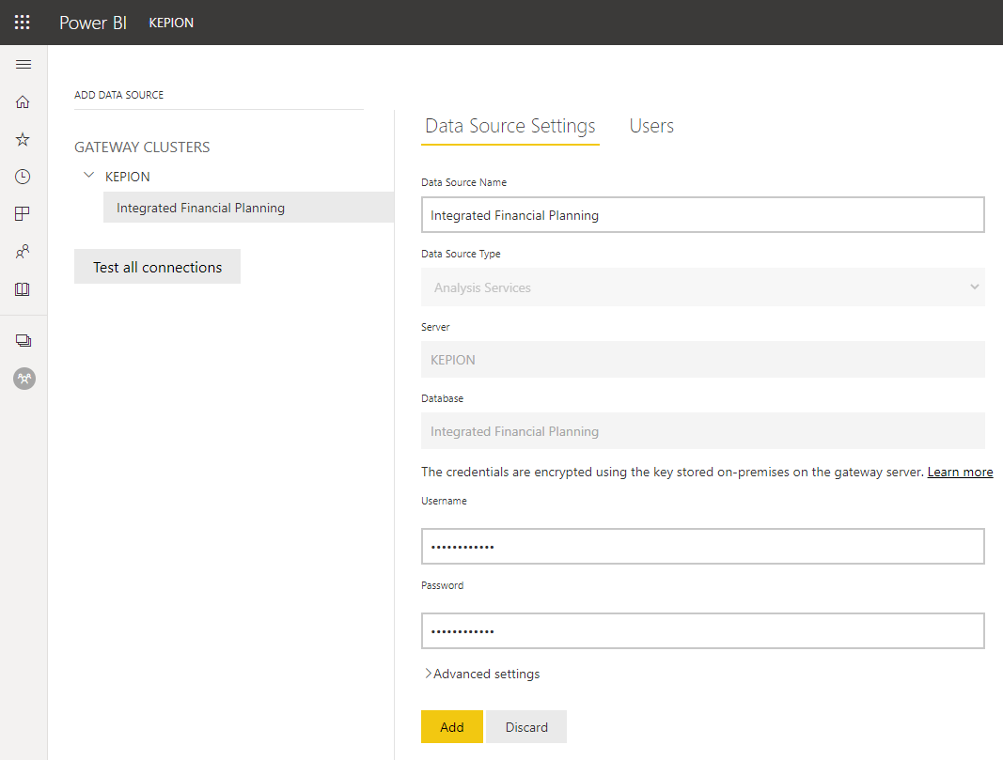Select Integrated Financial Planning in gateway tree
This screenshot has height=760, width=1003.
click(x=248, y=207)
